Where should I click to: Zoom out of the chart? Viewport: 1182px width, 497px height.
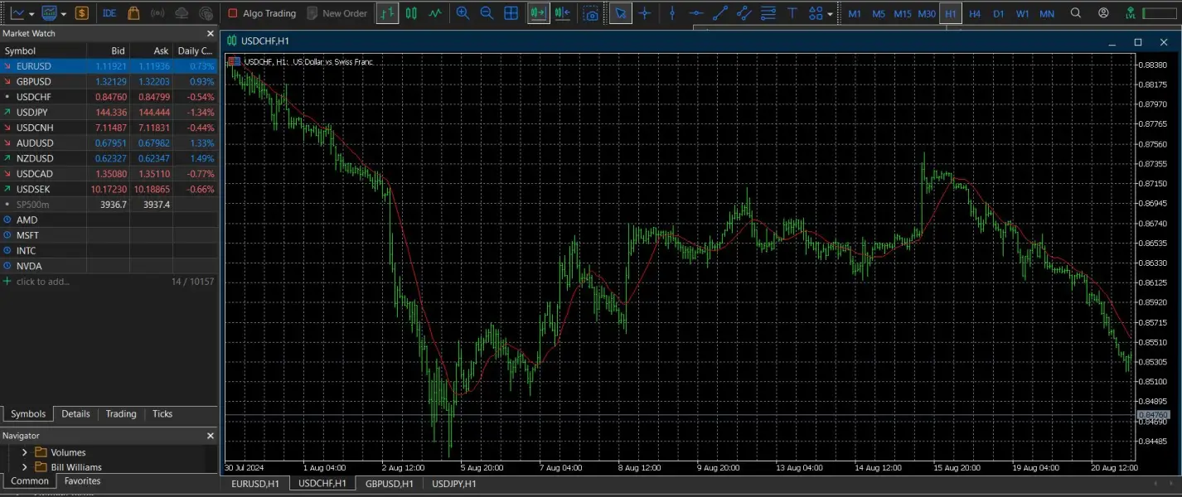[x=487, y=13]
